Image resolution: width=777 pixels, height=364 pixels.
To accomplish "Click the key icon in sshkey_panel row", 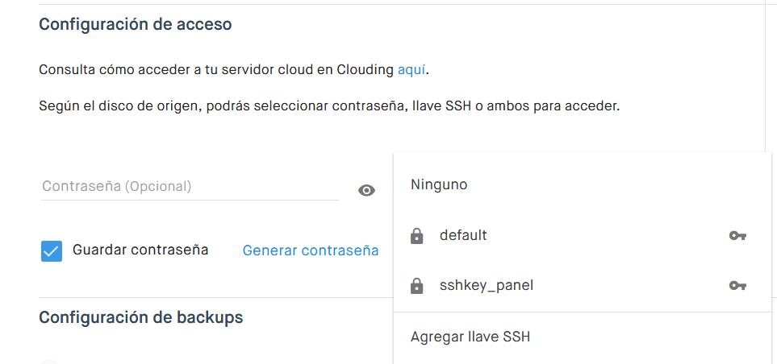I will point(737,286).
